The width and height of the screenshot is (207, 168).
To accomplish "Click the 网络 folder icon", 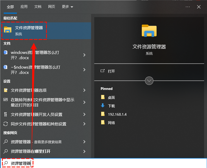I will (x=103, y=123).
